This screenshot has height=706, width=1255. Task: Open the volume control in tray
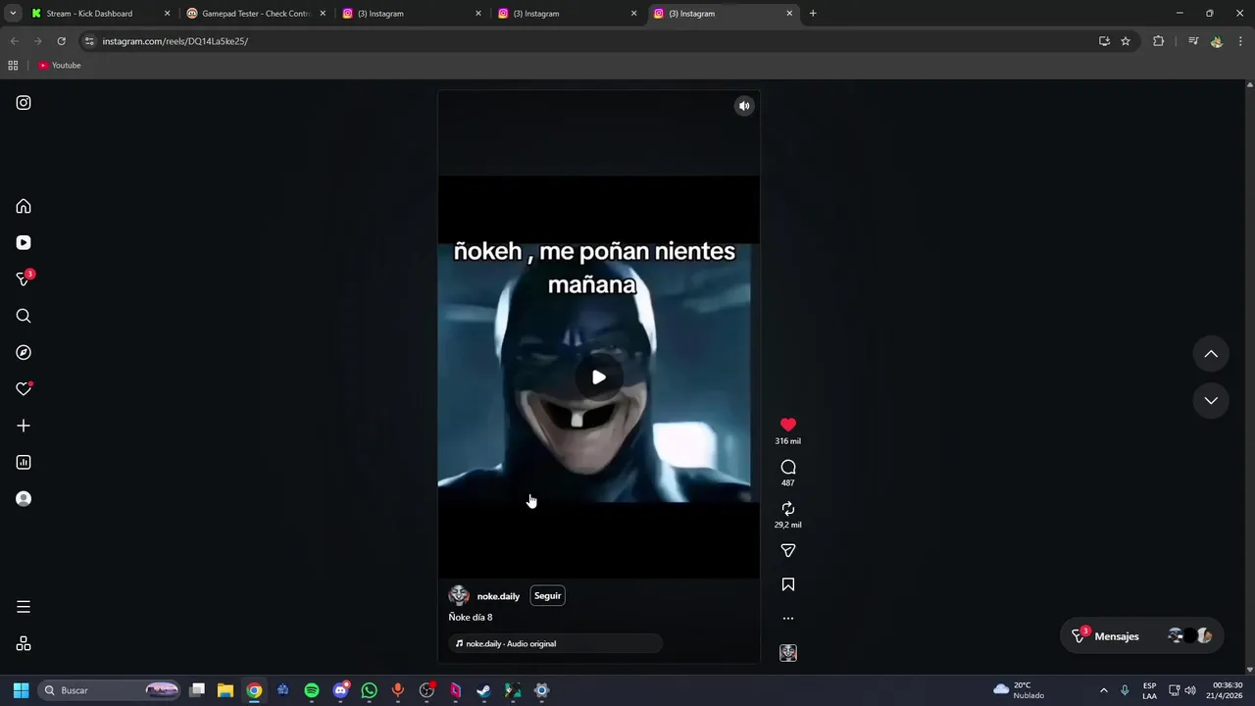pyautogui.click(x=1190, y=690)
